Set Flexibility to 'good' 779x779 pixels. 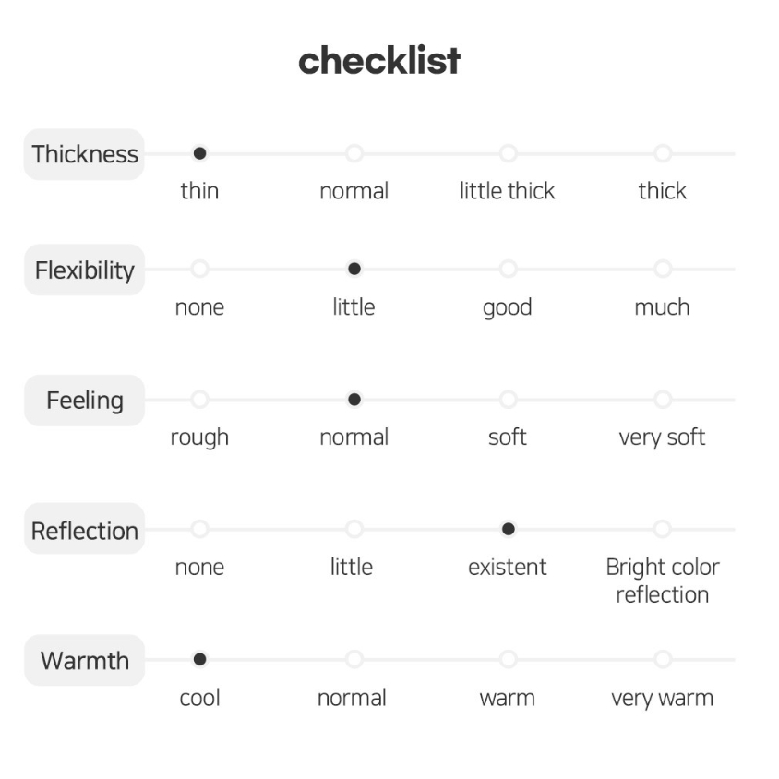509,269
